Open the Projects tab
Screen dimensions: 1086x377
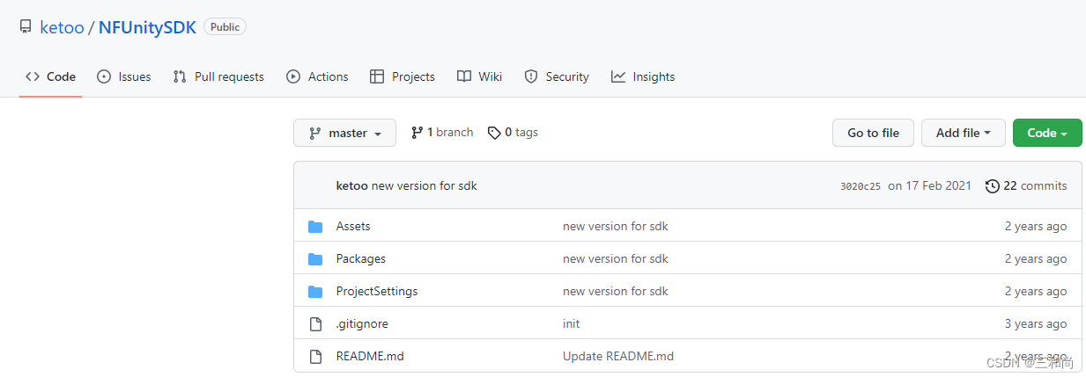402,76
